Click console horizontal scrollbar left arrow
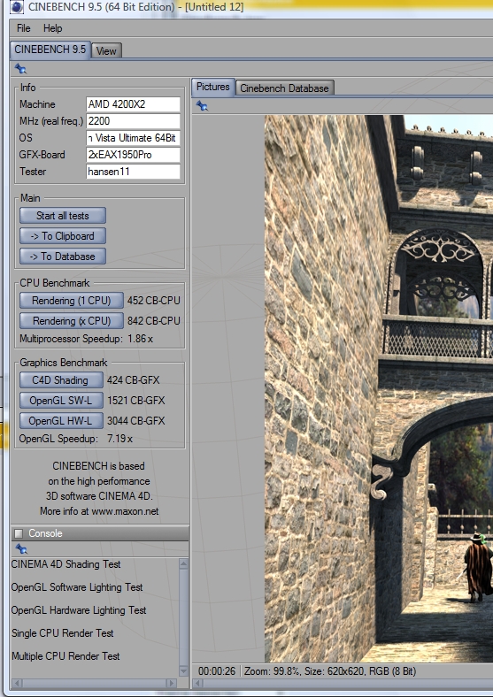The image size is (493, 697). (x=17, y=683)
